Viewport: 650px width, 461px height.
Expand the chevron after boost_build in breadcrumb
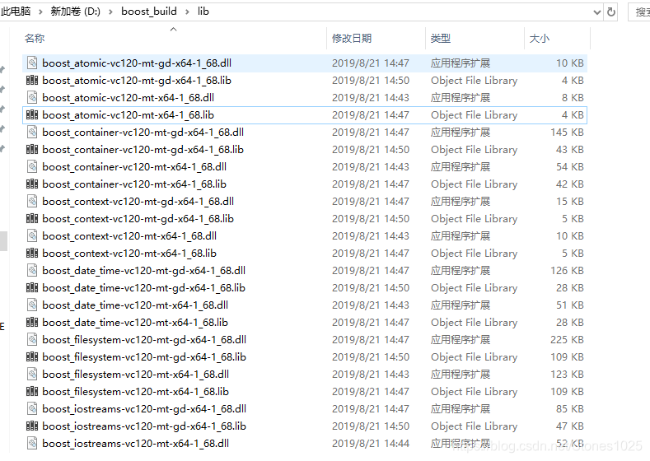click(187, 12)
